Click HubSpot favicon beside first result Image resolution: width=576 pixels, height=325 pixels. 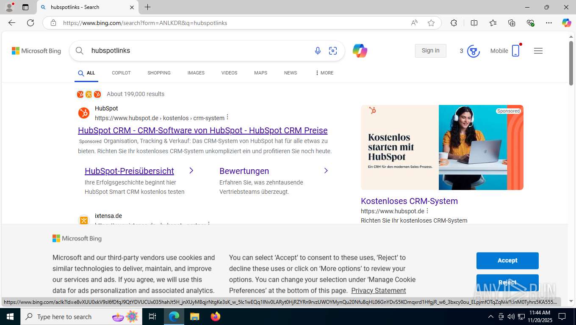pos(84,113)
